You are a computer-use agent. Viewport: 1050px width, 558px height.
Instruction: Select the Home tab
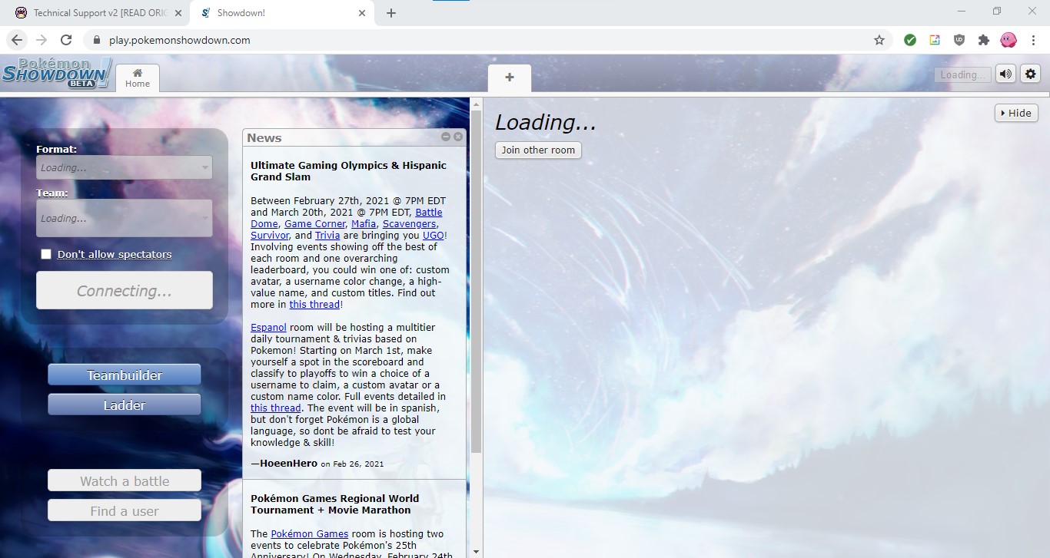pyautogui.click(x=138, y=78)
